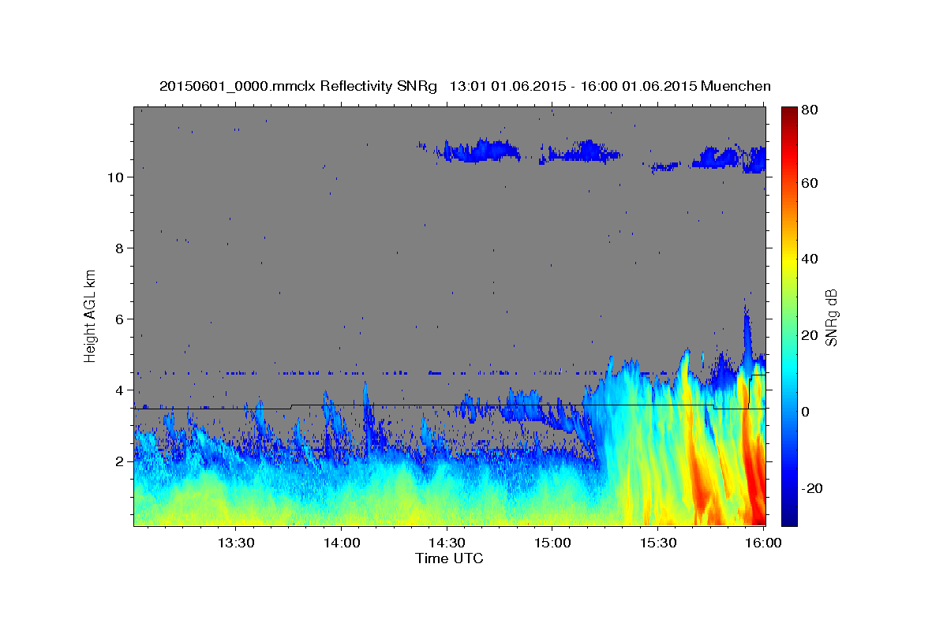Click the 'Muenchen' station name in the title

click(x=736, y=86)
